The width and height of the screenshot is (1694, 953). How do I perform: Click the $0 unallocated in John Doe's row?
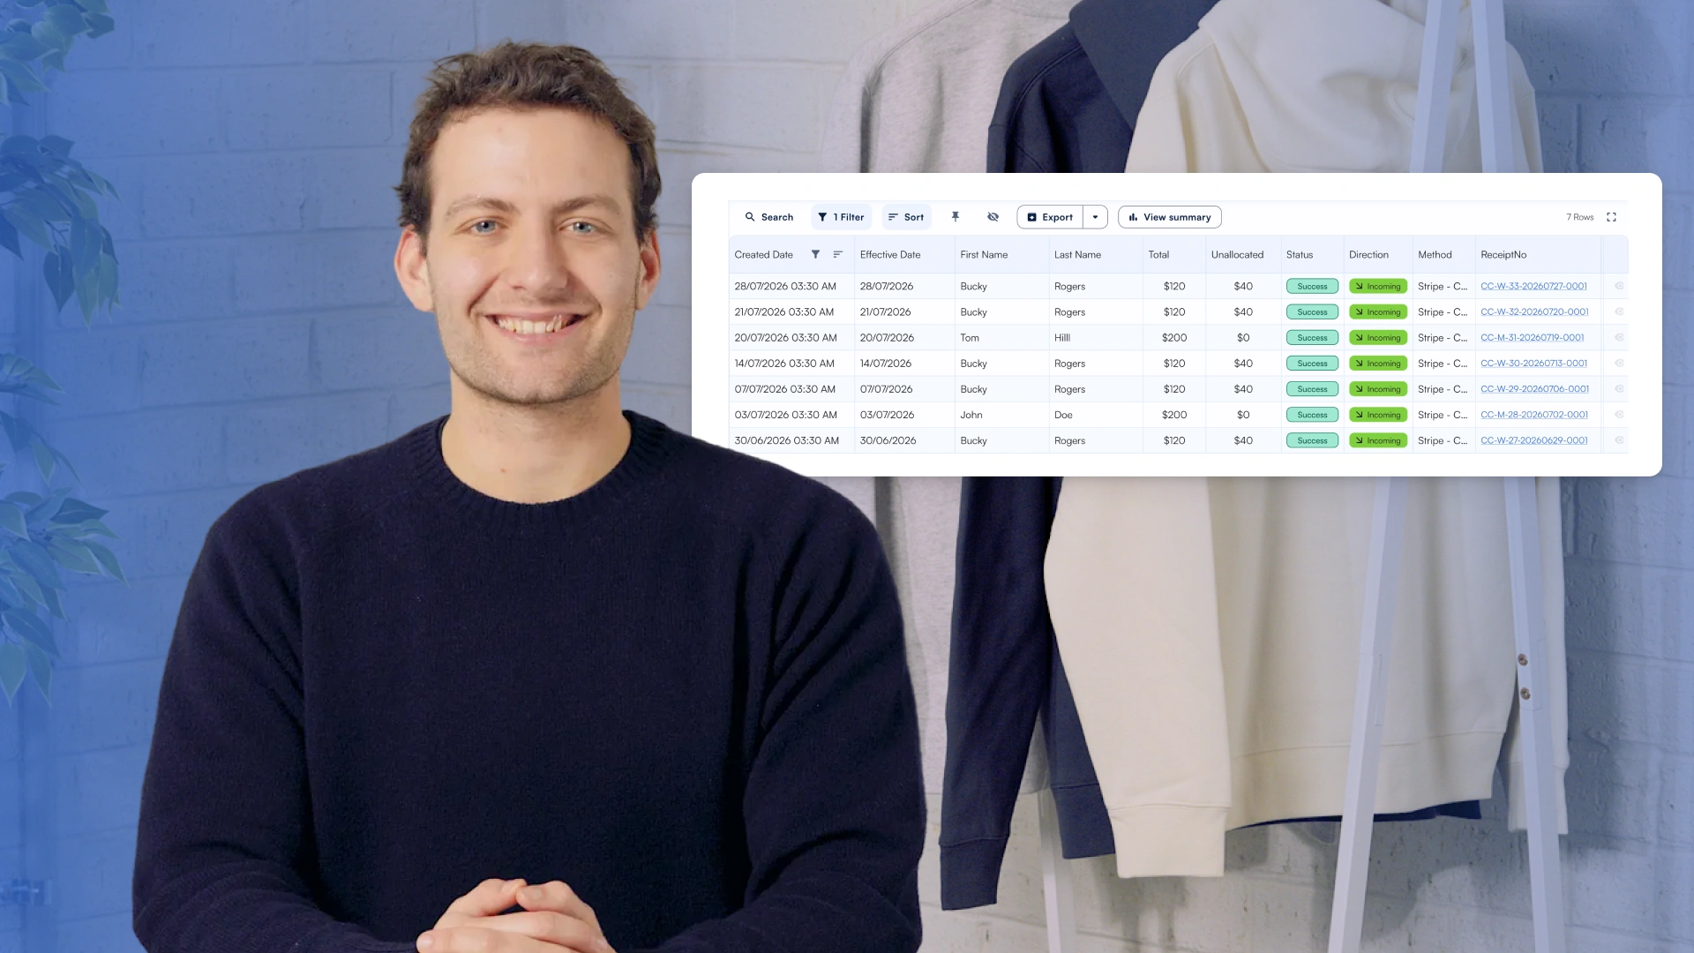coord(1243,415)
